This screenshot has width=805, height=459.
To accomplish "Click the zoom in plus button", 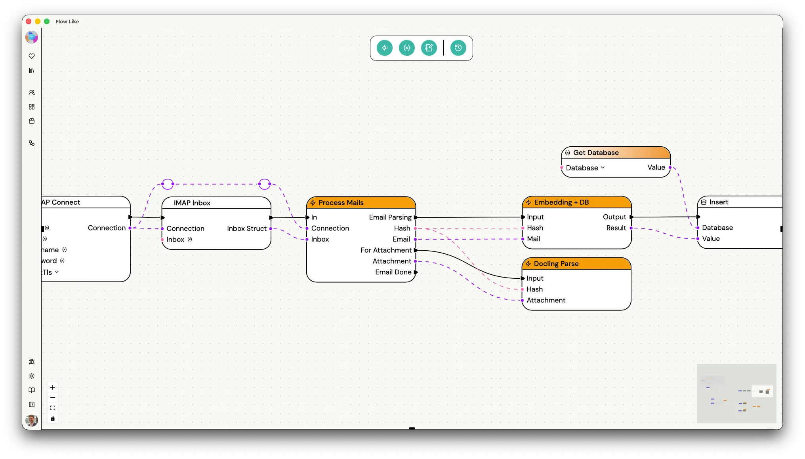I will [53, 387].
